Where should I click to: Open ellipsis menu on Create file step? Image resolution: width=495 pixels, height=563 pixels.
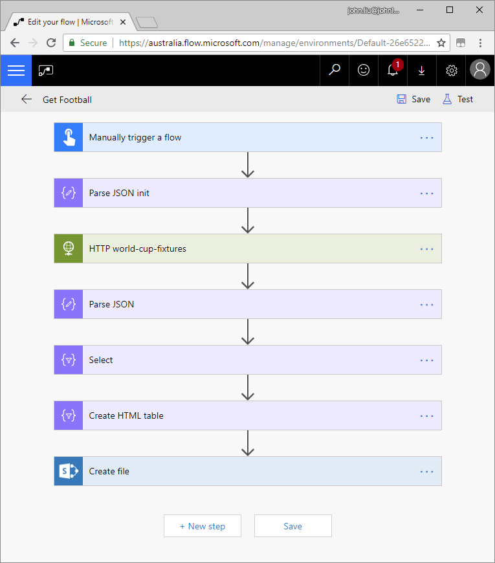426,471
